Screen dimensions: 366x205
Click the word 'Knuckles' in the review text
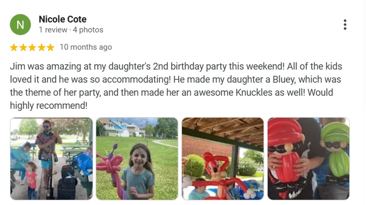pyautogui.click(x=254, y=93)
